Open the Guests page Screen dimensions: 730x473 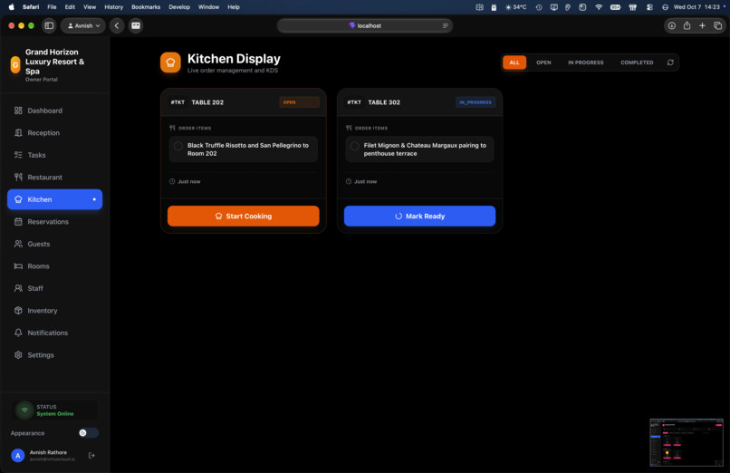click(54, 244)
